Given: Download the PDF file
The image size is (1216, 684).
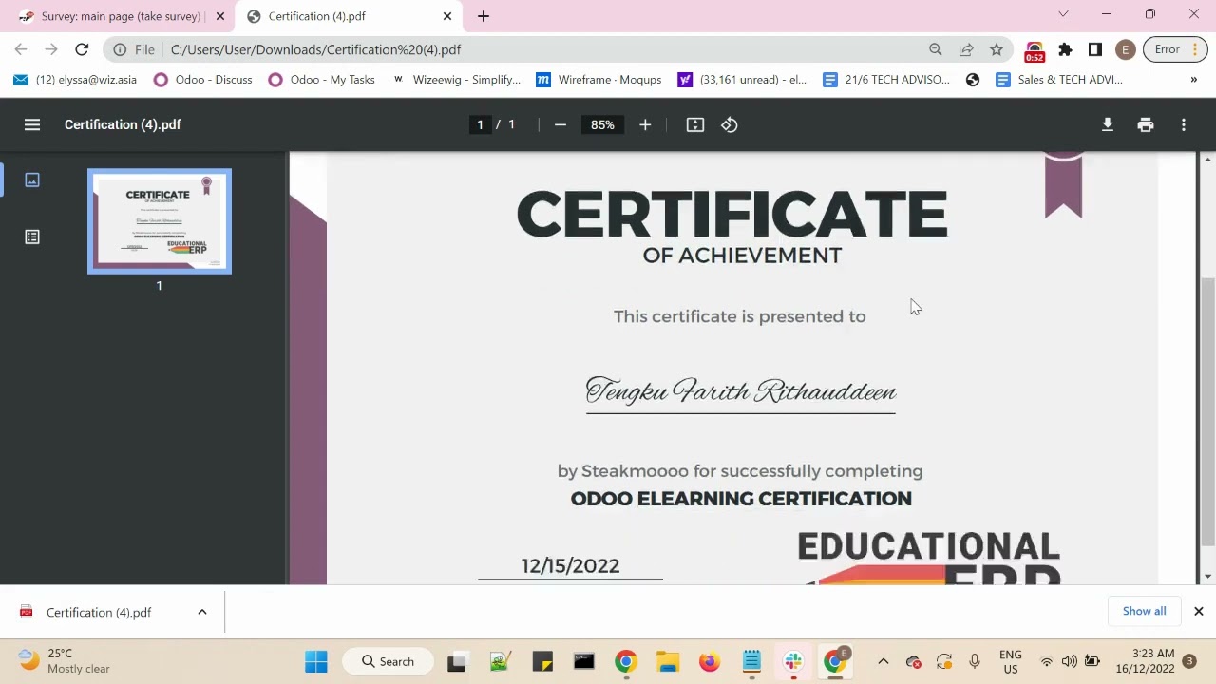Looking at the screenshot, I should pos(1108,124).
